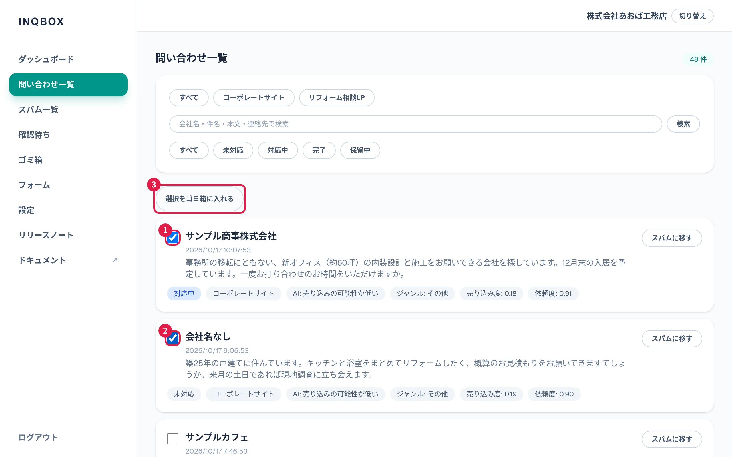This screenshot has height=457, width=732.
Task: Filter by コーポレートサイト form chip
Action: pos(254,98)
